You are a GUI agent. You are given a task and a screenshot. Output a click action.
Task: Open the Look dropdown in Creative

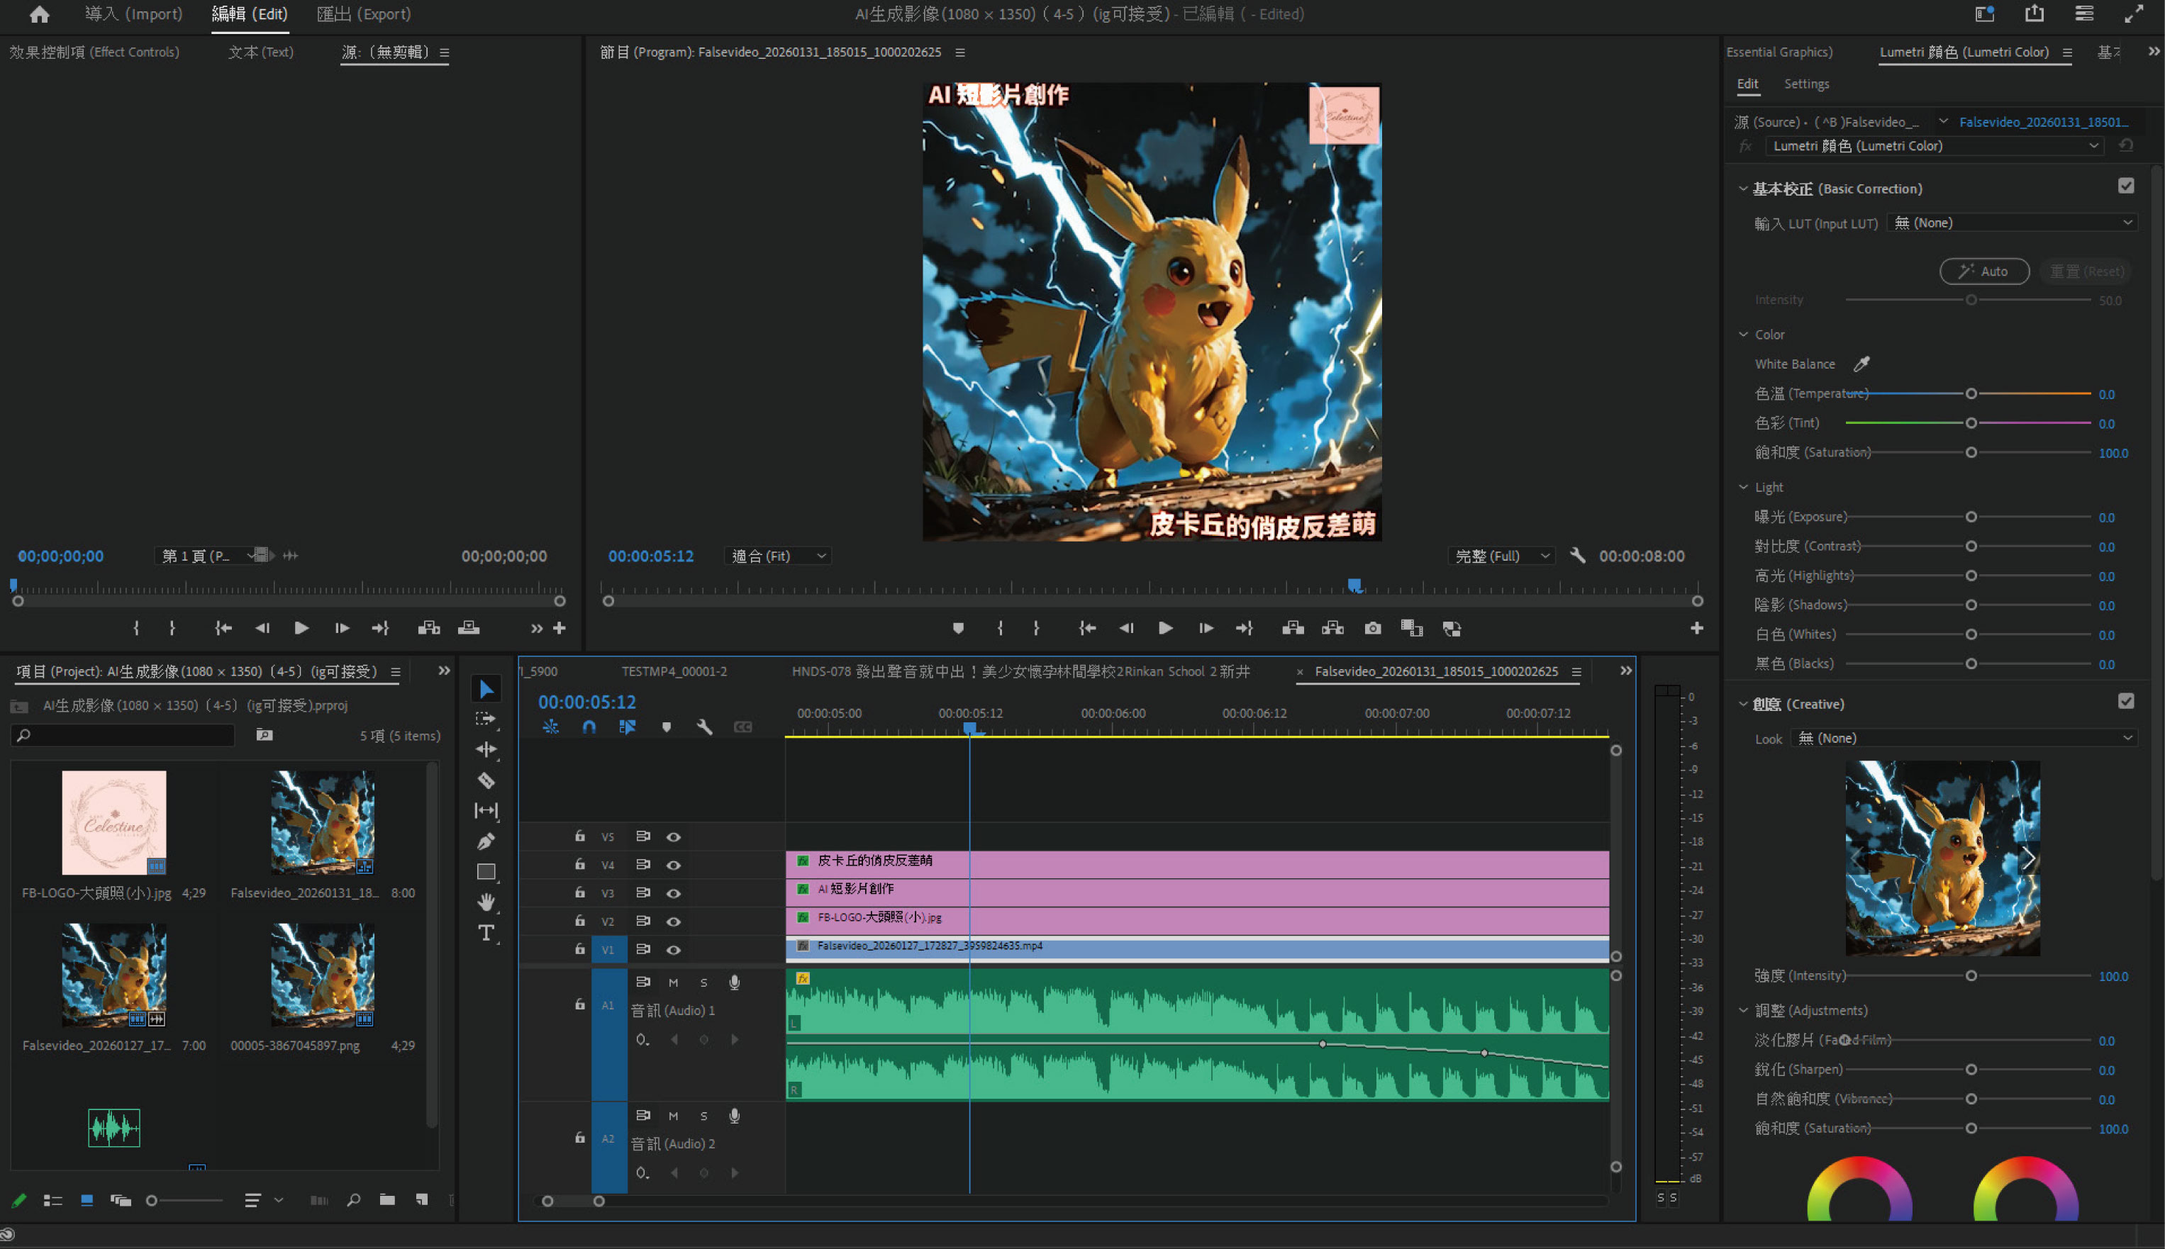(x=1964, y=738)
